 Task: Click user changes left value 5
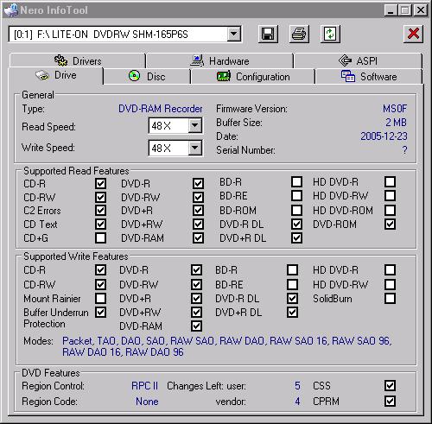coord(297,386)
